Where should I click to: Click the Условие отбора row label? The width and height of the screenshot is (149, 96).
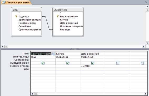coord(19,66)
